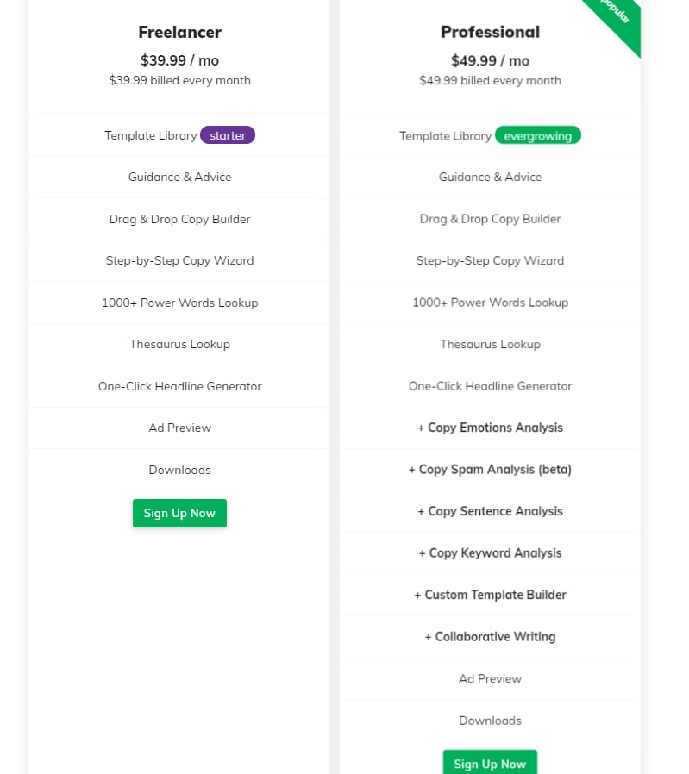The height and width of the screenshot is (774, 689).
Task: Click Copy Spam Analysis (beta) feature
Action: pyautogui.click(x=490, y=470)
